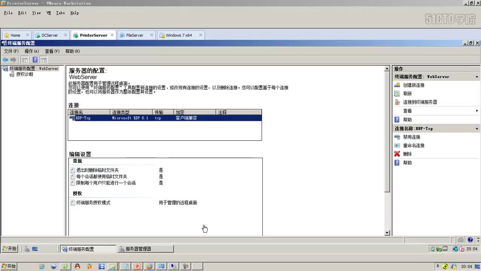Click the RDP-Tcp connection icon in the list
The width and height of the screenshot is (481, 271).
(x=72, y=118)
